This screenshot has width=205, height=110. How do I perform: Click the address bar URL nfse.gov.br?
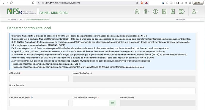coord(61,3)
